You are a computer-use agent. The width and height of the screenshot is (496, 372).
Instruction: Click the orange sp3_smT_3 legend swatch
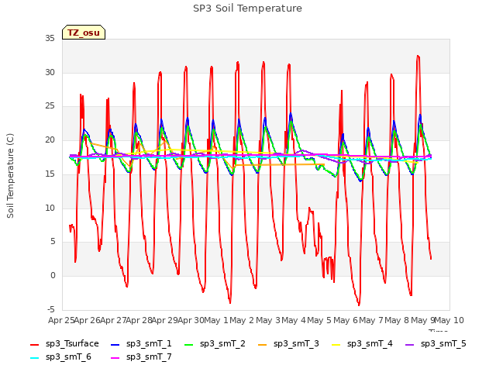(x=263, y=345)
